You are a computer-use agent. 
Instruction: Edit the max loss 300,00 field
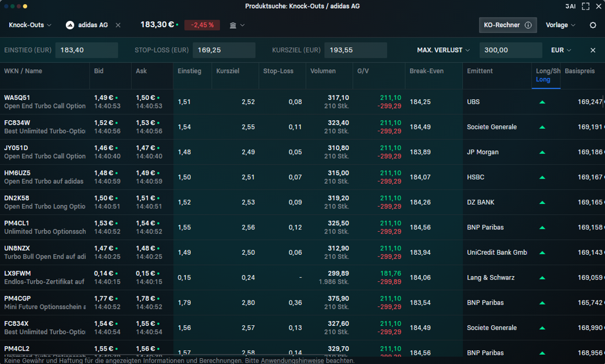(510, 50)
